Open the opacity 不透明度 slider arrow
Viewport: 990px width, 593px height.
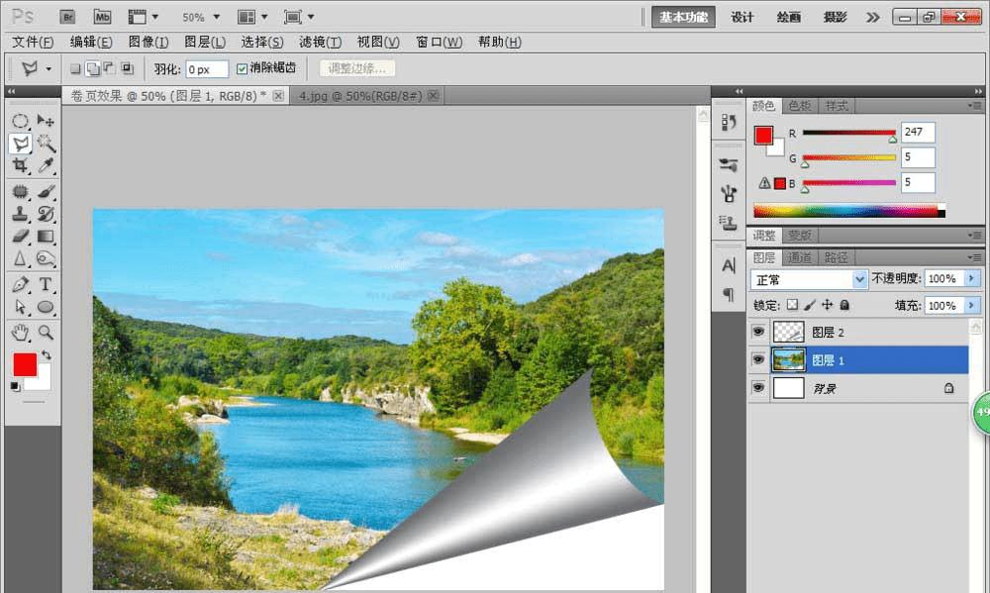tap(972, 278)
